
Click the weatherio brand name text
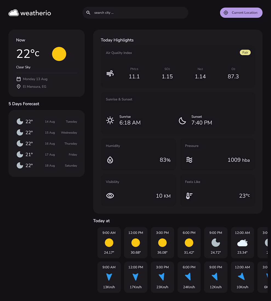pos(36,13)
